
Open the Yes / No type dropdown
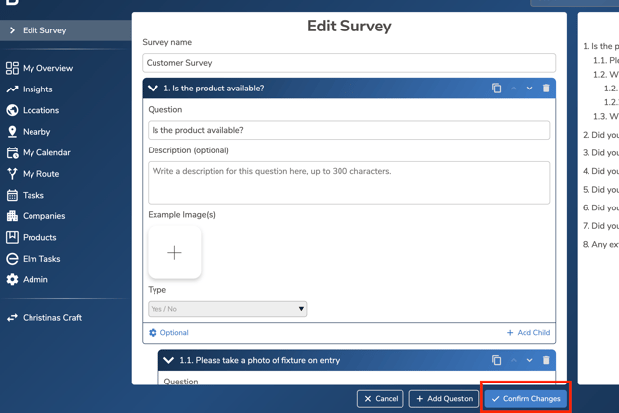pyautogui.click(x=227, y=309)
